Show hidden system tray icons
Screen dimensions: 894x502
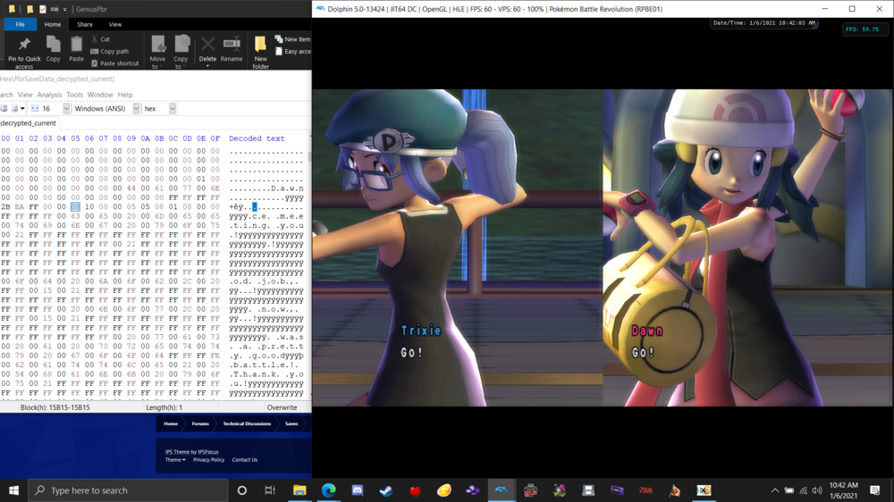(775, 490)
